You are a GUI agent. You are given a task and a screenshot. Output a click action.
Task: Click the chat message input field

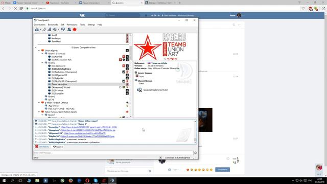pyautogui.click(x=113, y=153)
